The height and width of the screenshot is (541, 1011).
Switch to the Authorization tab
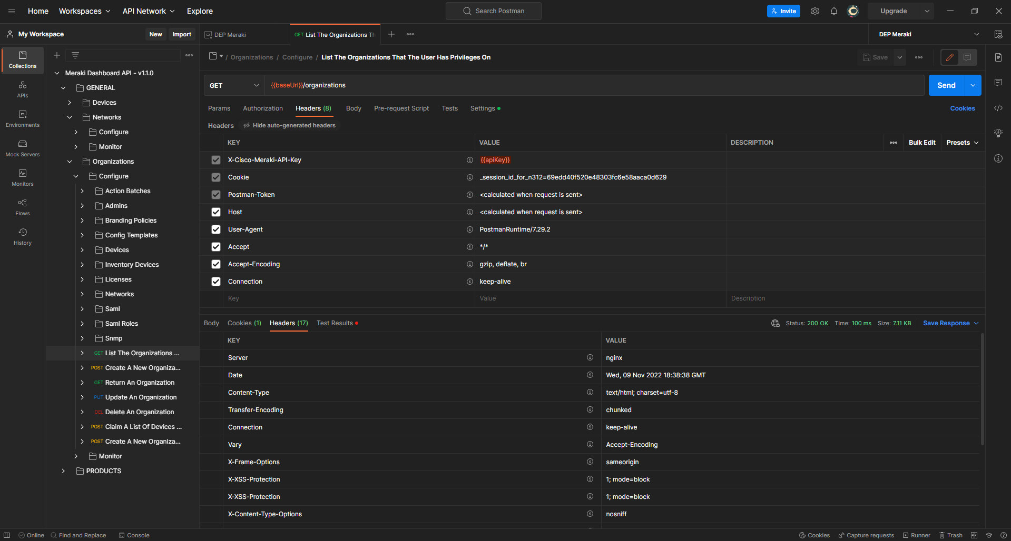(263, 108)
